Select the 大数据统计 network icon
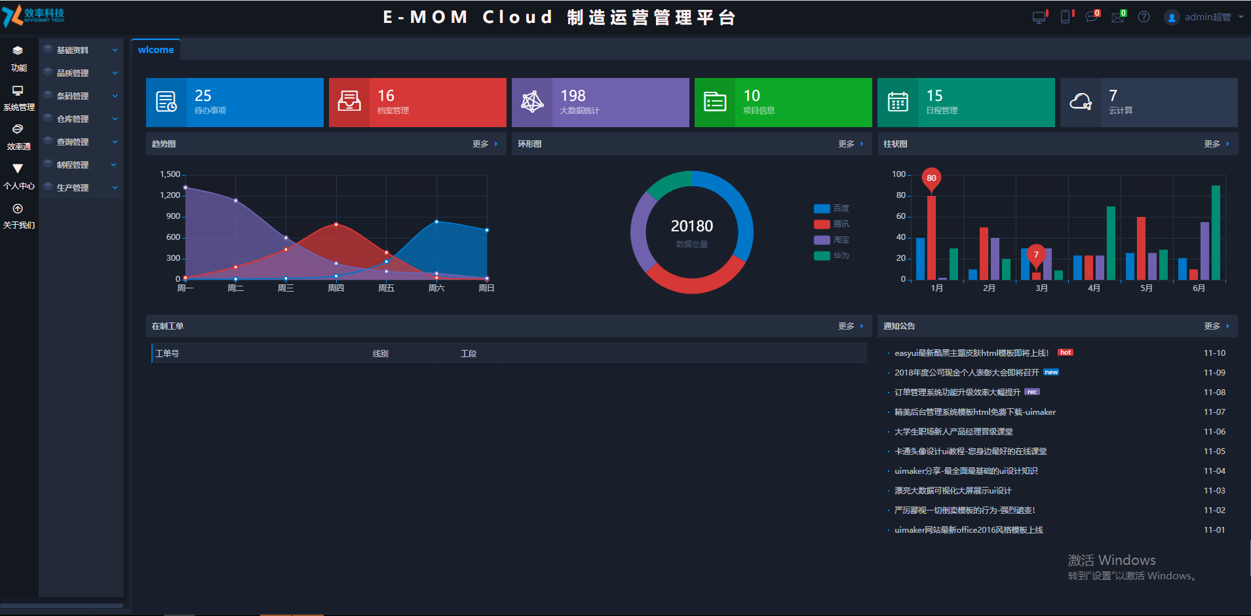The height and width of the screenshot is (616, 1251). [532, 102]
